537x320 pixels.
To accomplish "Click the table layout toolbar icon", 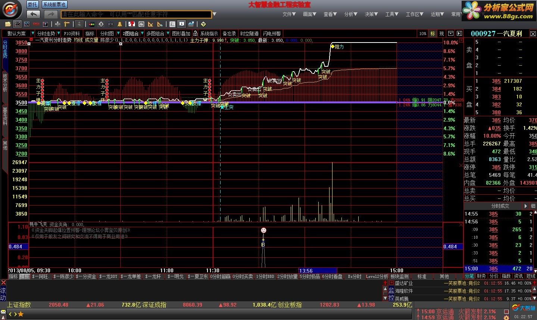I will (172, 24).
